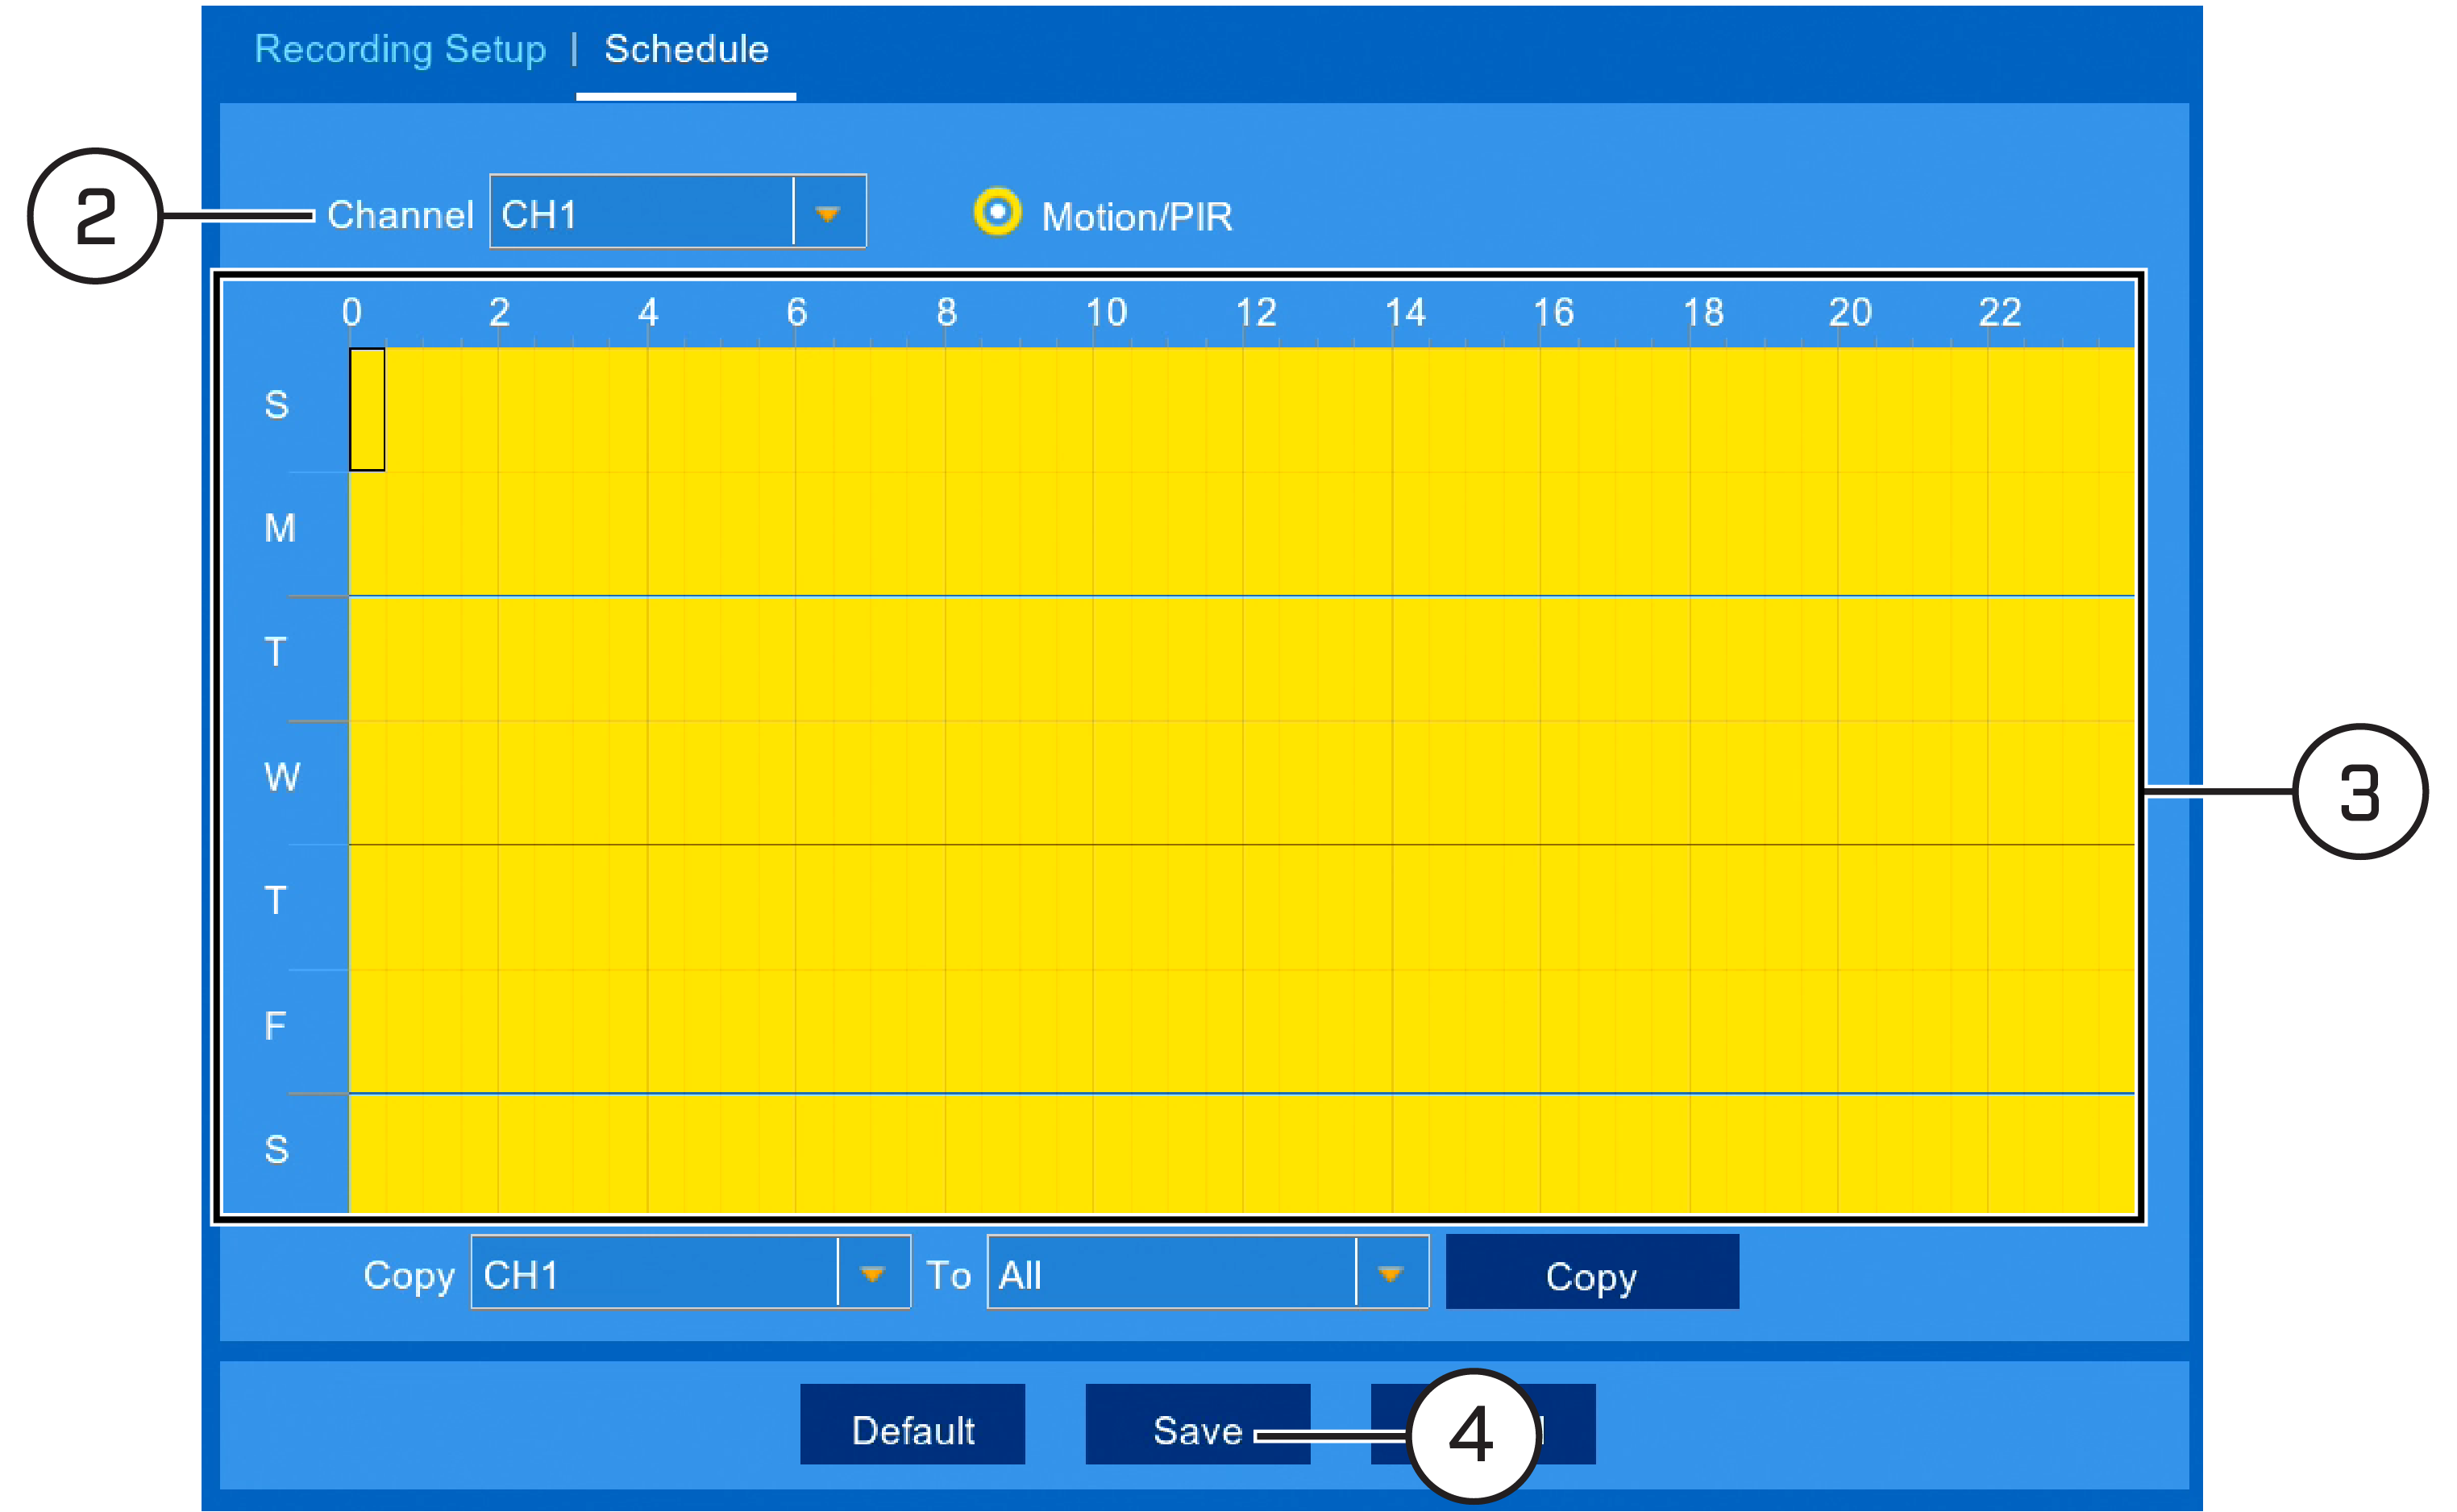Click the F day label
The height and width of the screenshot is (1512, 2457).
pos(275,1026)
